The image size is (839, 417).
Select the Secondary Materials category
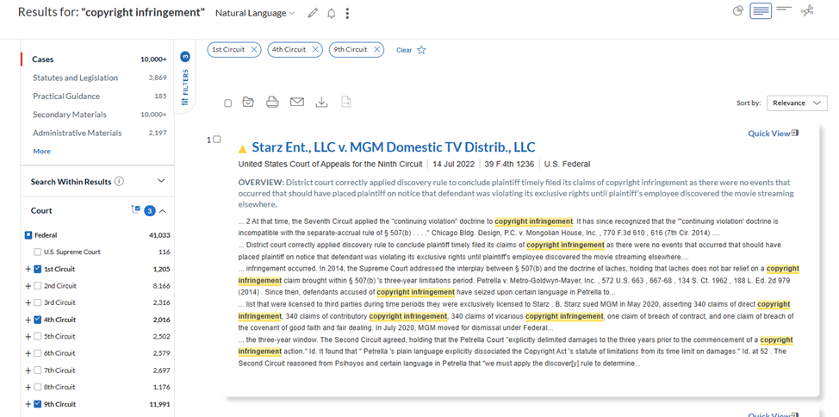click(x=70, y=115)
